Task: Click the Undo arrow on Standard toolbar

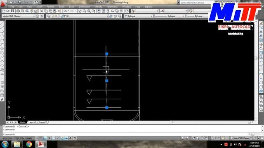Action: coord(65,11)
